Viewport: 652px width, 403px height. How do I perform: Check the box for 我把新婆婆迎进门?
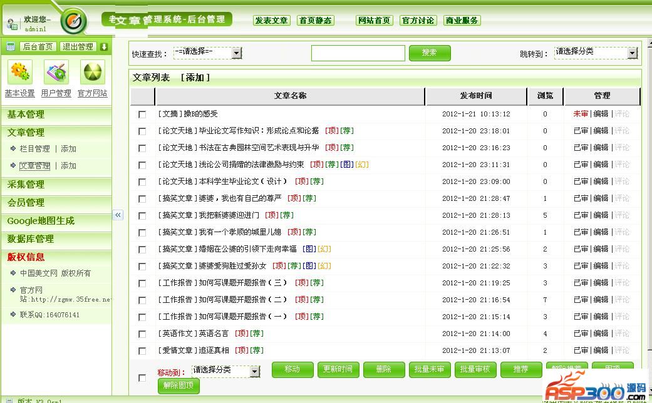(142, 216)
